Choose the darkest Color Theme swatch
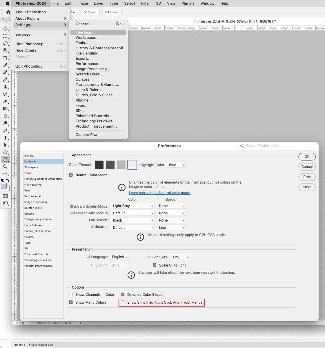 tap(99, 165)
